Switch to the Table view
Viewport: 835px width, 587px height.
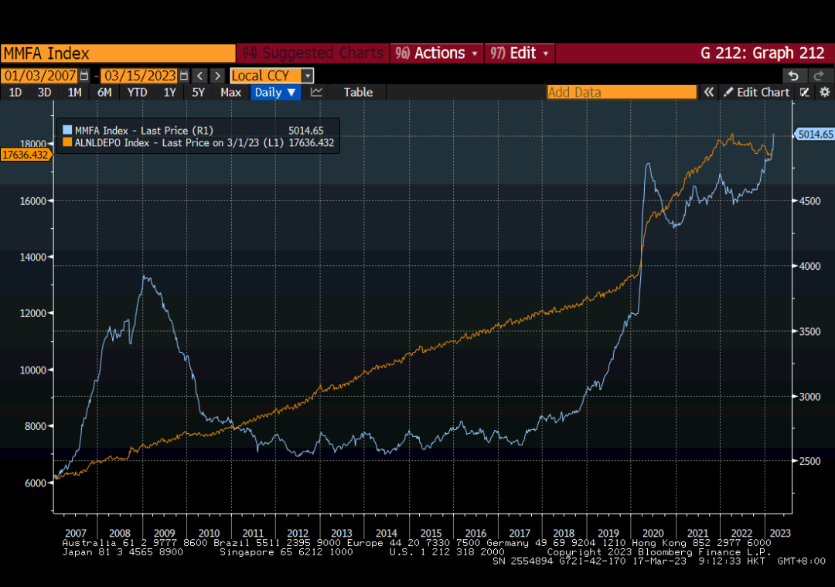point(358,92)
